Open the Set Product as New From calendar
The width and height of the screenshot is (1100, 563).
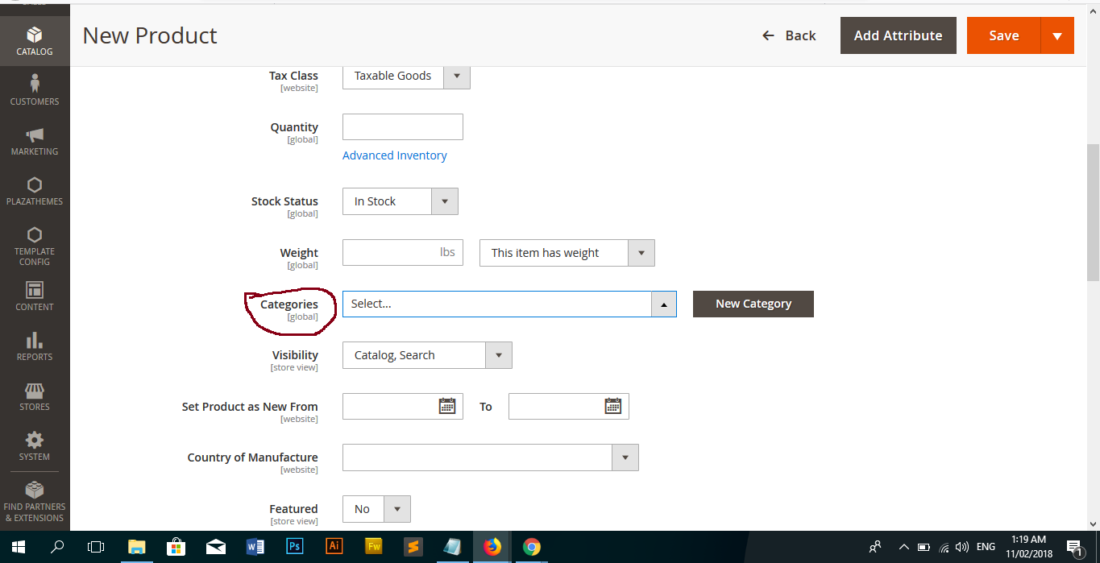click(x=449, y=406)
